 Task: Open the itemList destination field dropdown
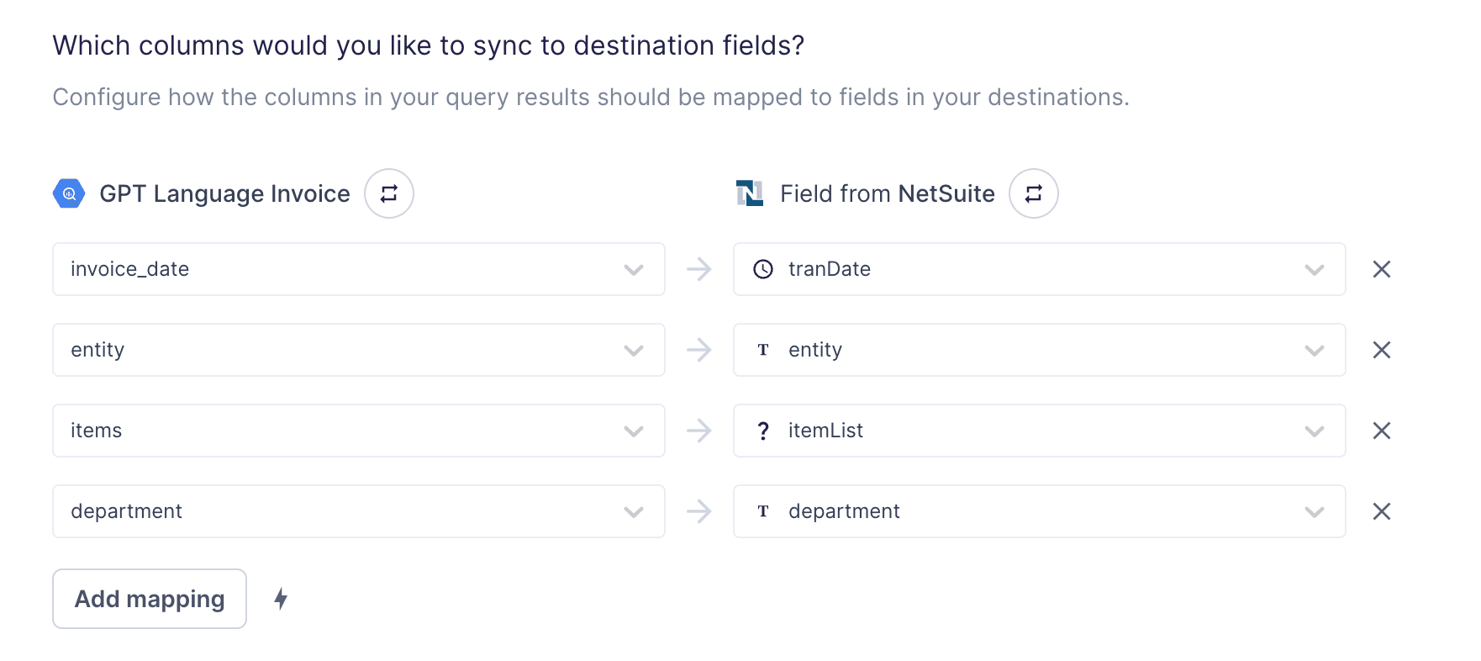[1039, 431]
